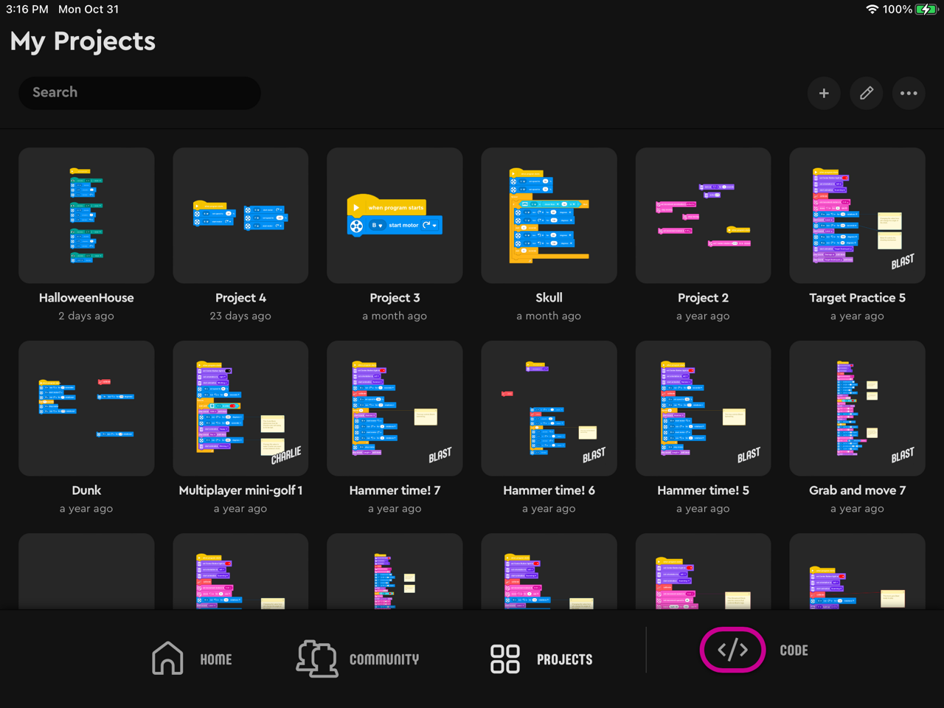Open the Skull project thumbnail
Viewport: 944px width, 708px height.
[x=549, y=215]
